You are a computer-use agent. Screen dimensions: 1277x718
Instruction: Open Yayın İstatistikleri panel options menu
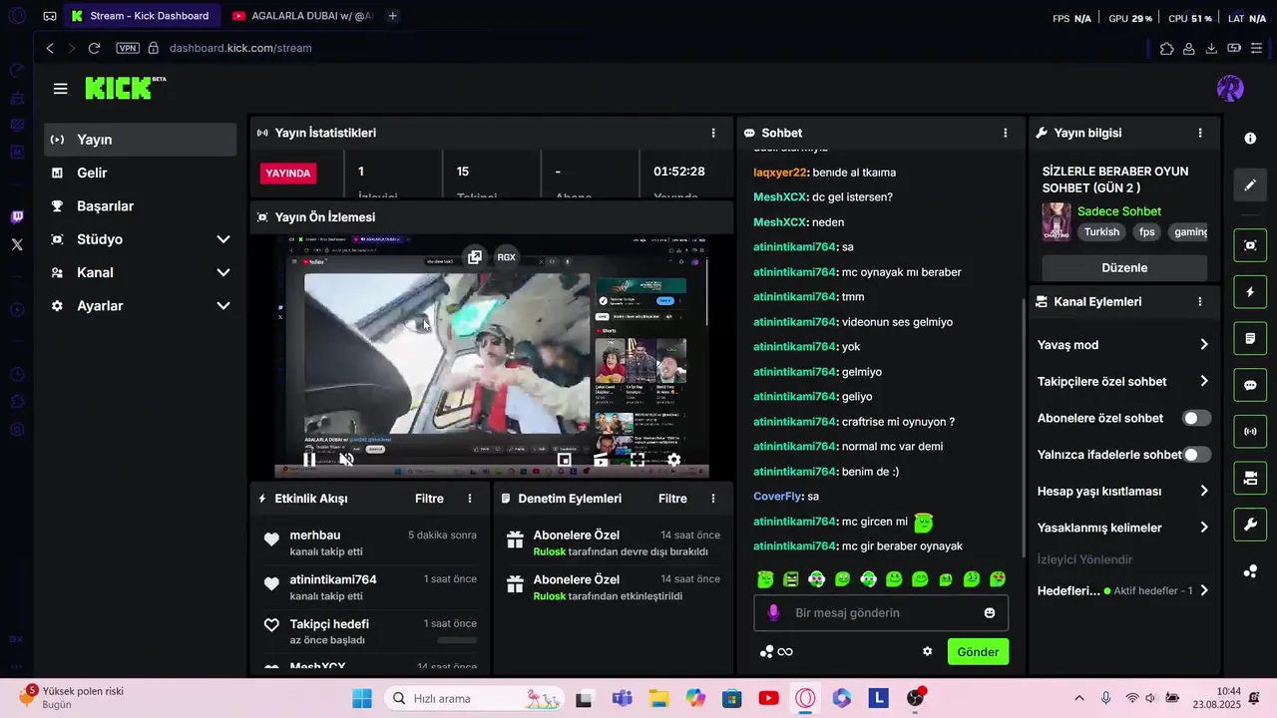[713, 133]
